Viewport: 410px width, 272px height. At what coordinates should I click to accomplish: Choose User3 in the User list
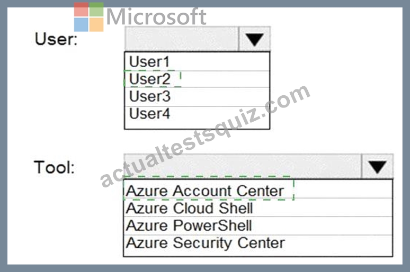click(197, 97)
